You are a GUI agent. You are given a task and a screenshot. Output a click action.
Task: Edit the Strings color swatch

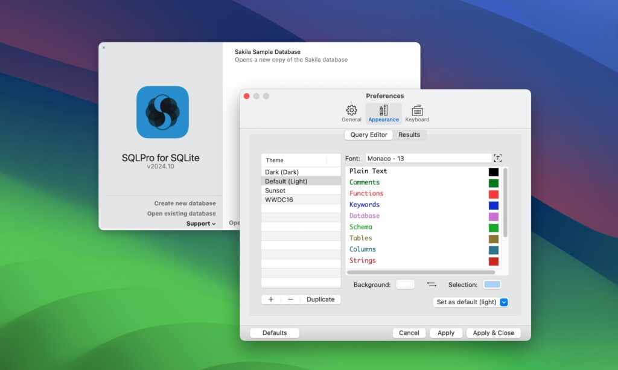click(x=493, y=261)
